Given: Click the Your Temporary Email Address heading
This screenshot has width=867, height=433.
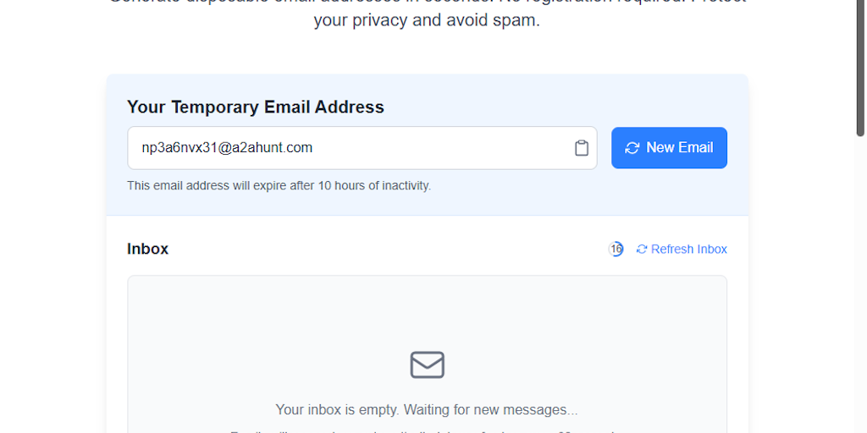Looking at the screenshot, I should pyautogui.click(x=256, y=107).
